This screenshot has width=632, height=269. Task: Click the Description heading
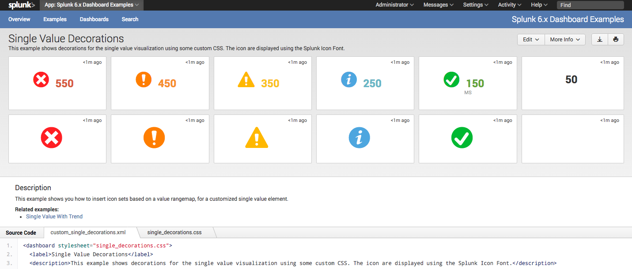[33, 188]
